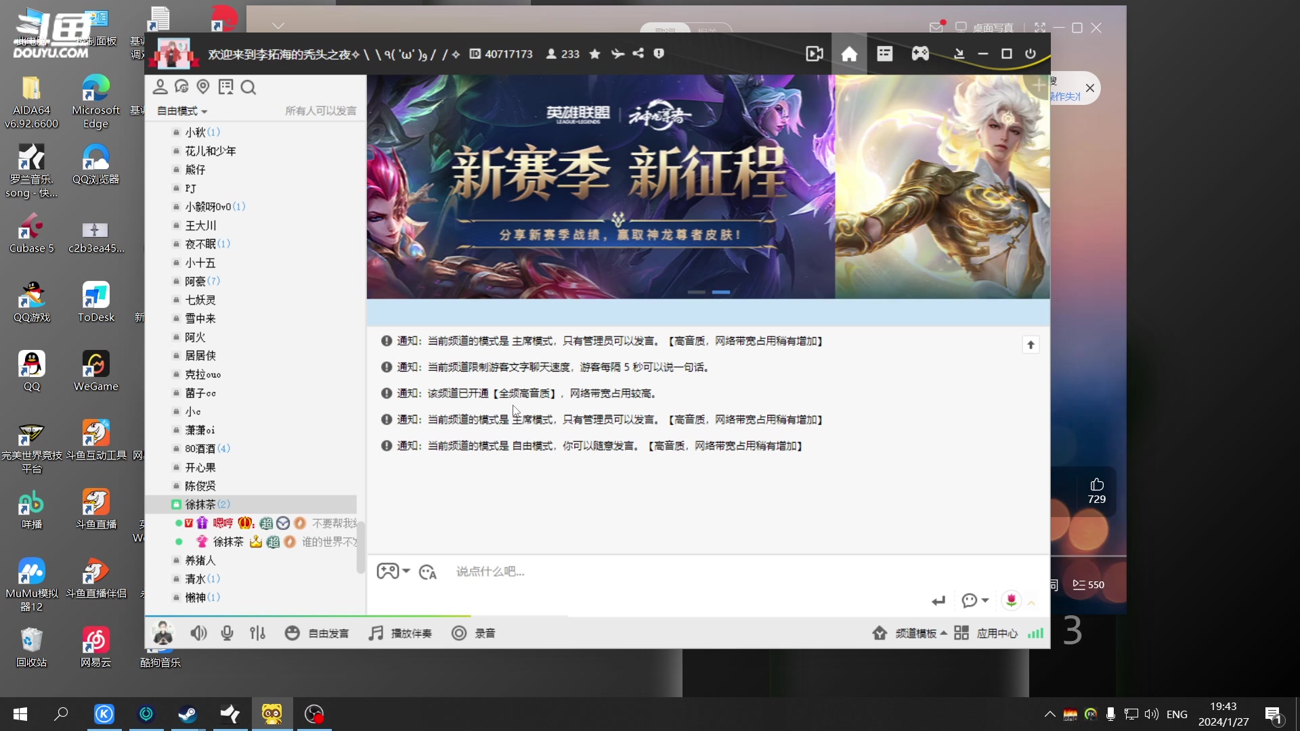Collapse the 频道模板 chevron
Screen dimensions: 1300x731
pos(945,634)
